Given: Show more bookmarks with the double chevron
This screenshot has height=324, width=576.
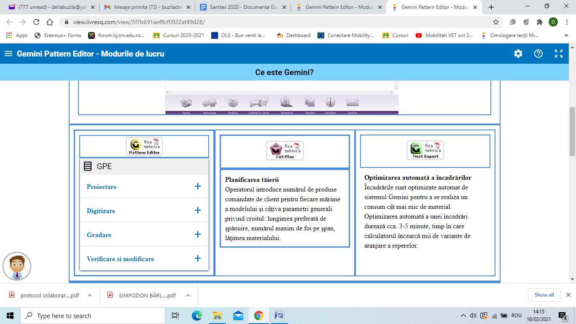Looking at the screenshot, I should (x=566, y=35).
